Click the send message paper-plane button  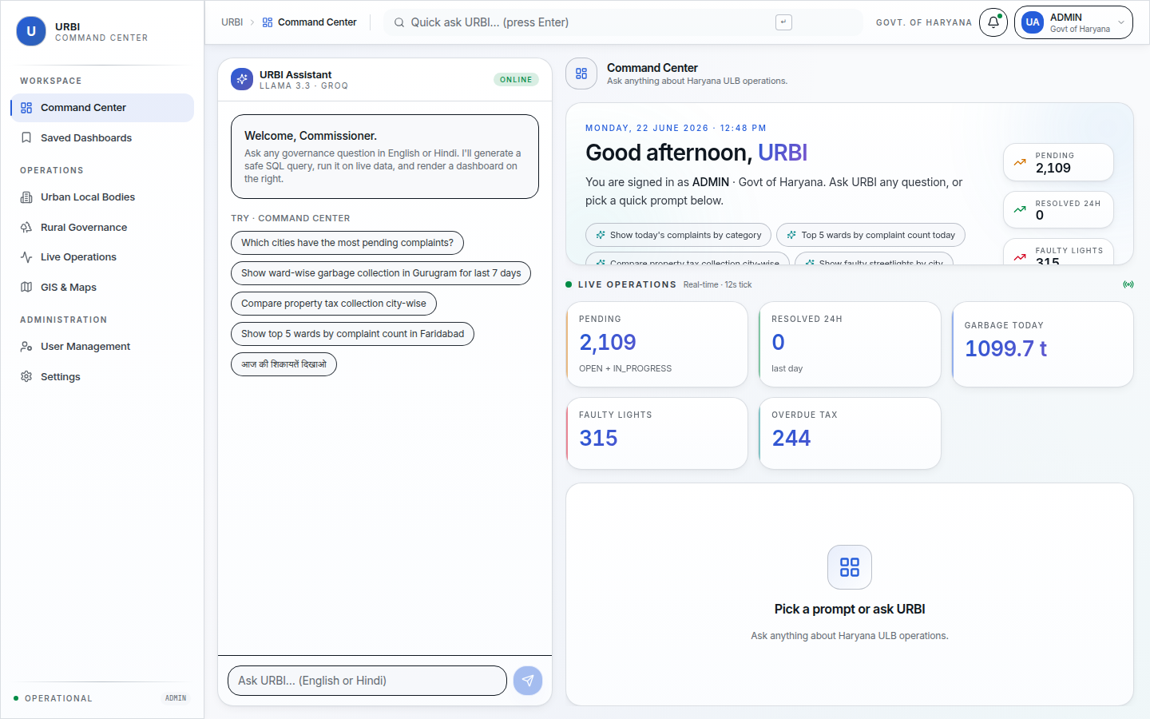tap(528, 681)
